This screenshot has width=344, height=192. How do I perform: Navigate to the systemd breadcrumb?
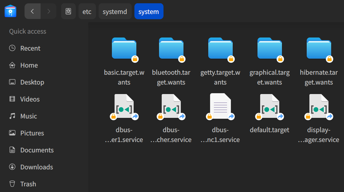115,11
